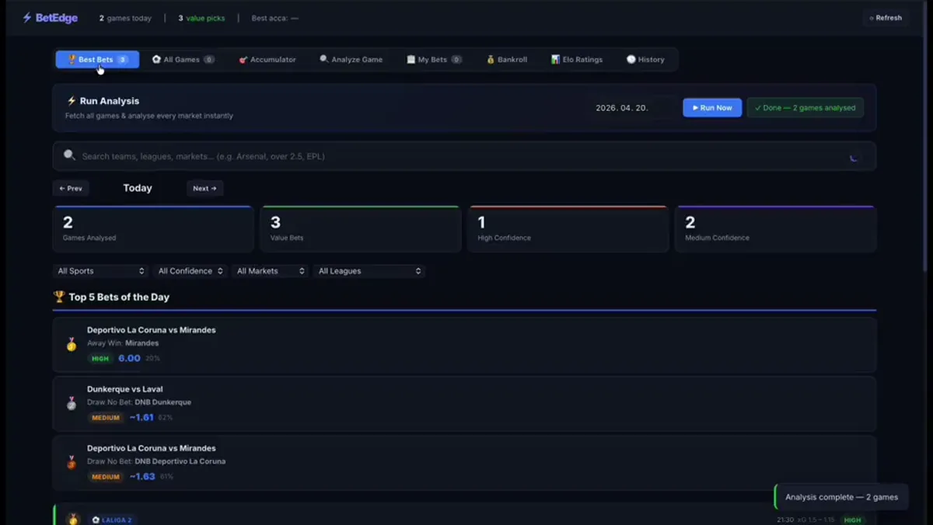Click the analysis date field 2026. 04. 20.

click(x=622, y=108)
